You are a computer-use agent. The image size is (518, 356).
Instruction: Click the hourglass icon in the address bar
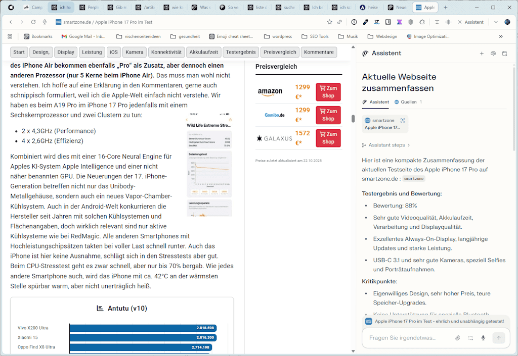coord(398,22)
